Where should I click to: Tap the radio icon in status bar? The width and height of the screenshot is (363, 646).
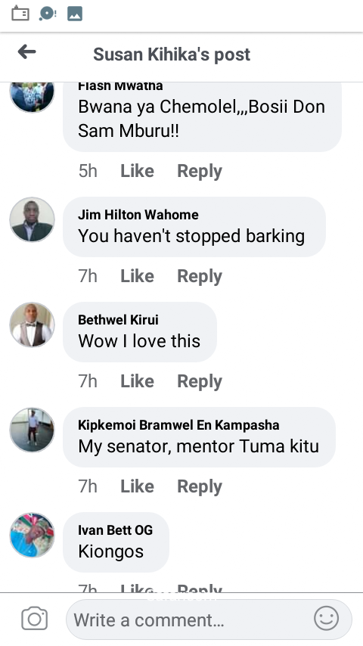tap(20, 14)
